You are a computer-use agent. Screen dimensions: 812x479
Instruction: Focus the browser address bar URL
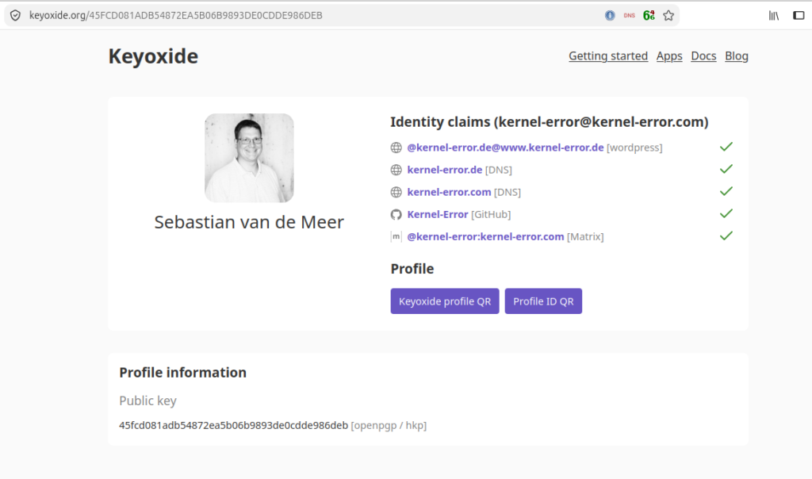[175, 16]
